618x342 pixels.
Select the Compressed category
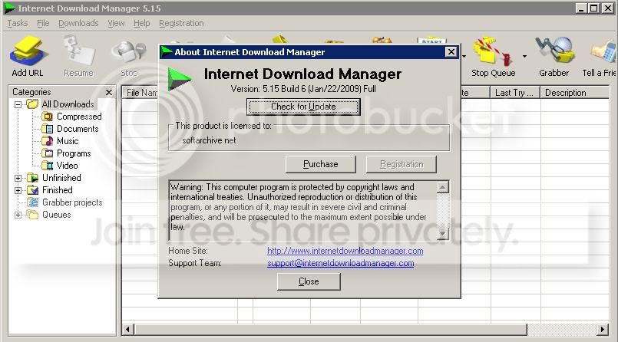point(79,117)
